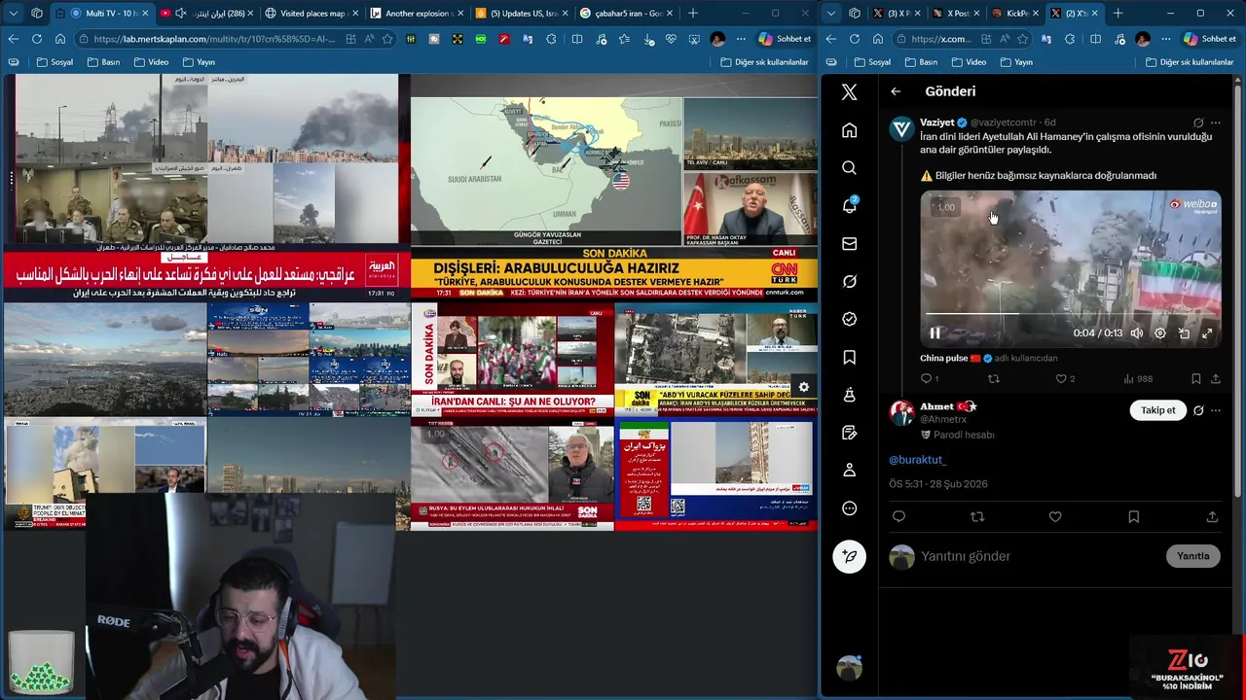Pause the Vaziyet tweet video
The width and height of the screenshot is (1246, 700).
(x=934, y=332)
